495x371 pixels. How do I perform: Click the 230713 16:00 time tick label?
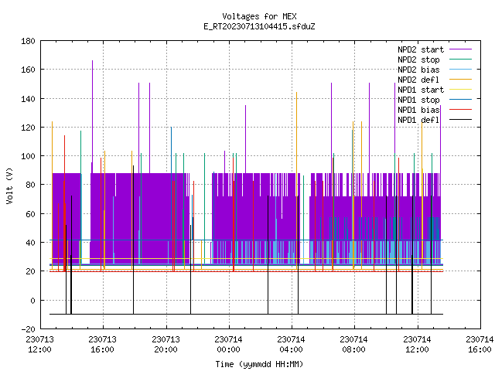(x=103, y=345)
